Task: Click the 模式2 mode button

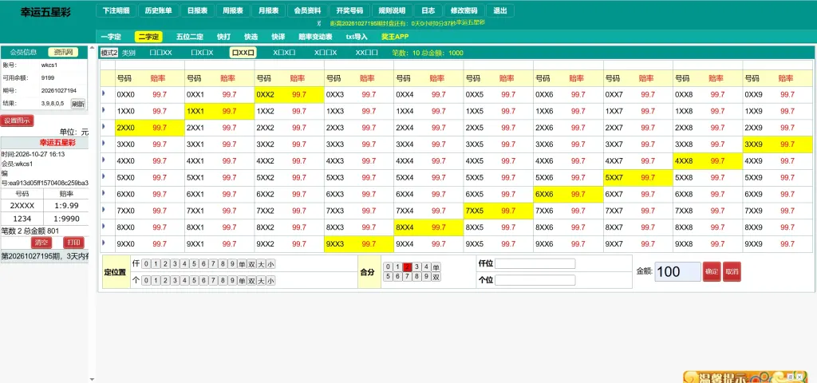Action: [x=109, y=53]
